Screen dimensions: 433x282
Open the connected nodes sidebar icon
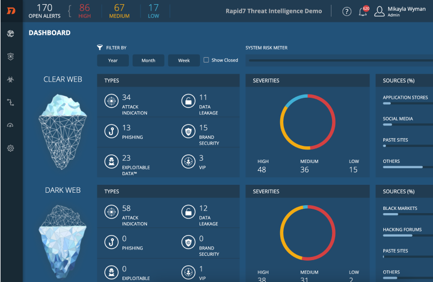(x=11, y=103)
